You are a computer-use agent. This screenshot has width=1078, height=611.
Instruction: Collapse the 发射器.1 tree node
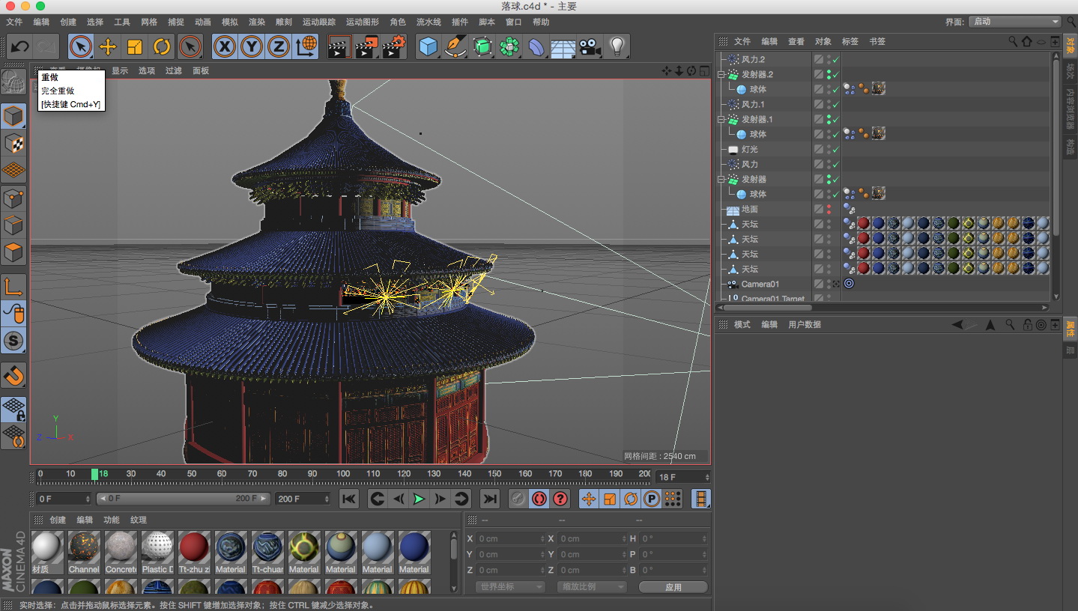[721, 119]
